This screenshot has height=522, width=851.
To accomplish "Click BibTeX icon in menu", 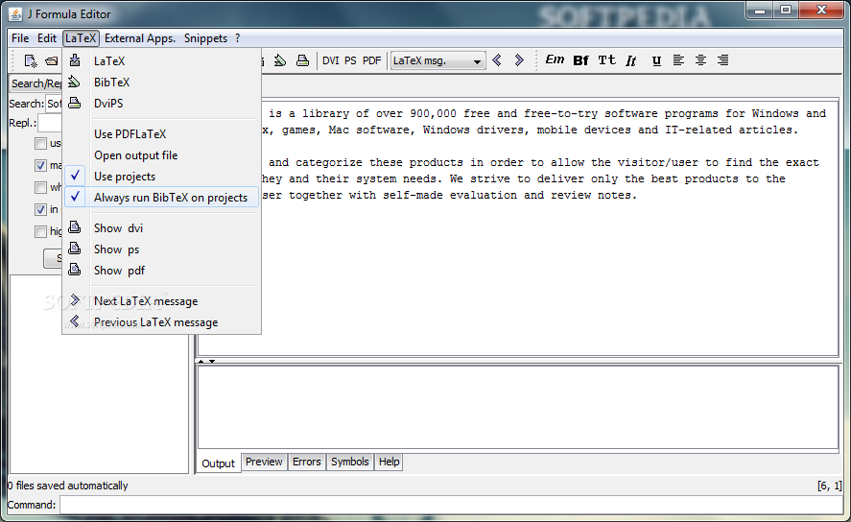I will (x=74, y=82).
